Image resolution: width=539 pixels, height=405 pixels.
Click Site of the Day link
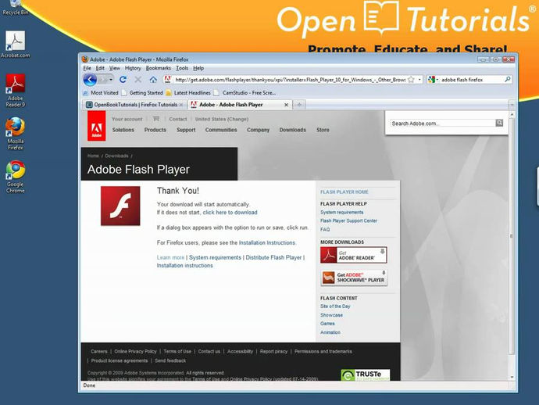(x=335, y=306)
